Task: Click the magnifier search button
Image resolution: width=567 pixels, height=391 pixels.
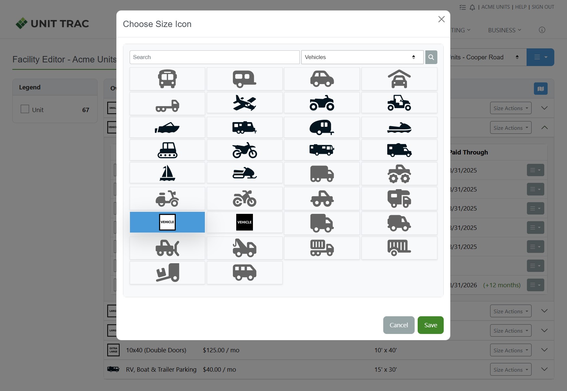Action: tap(431, 57)
